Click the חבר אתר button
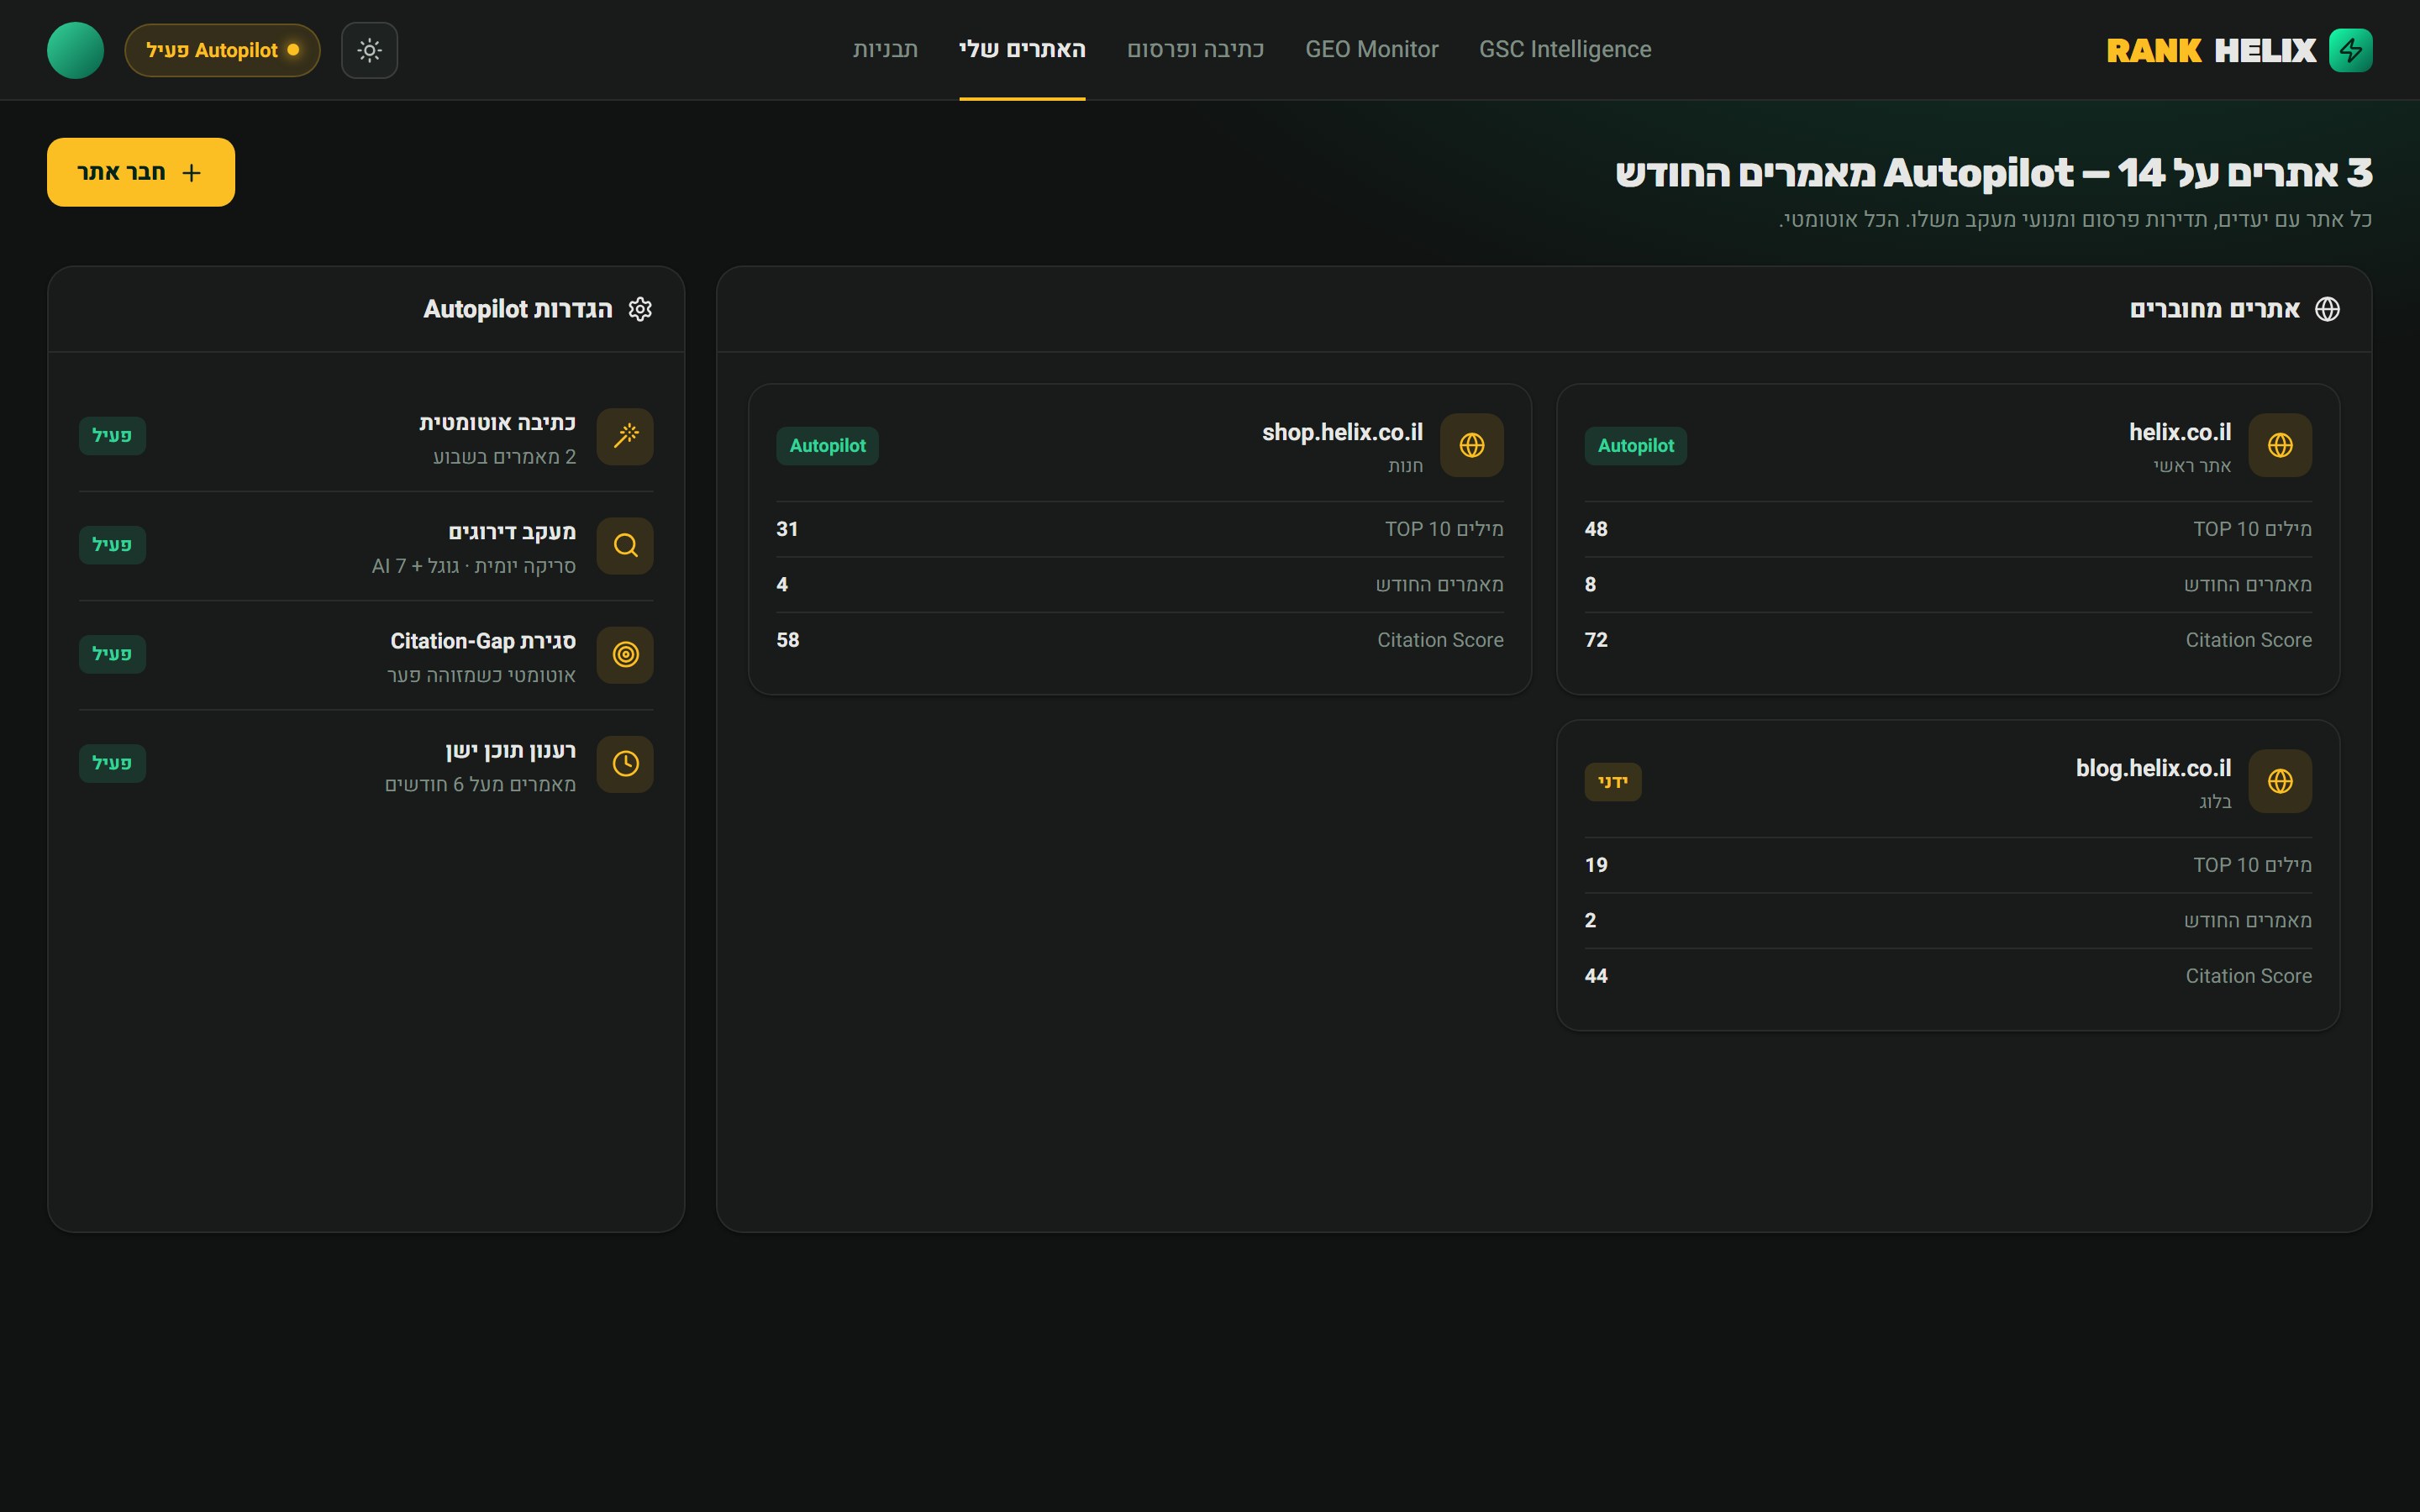This screenshot has width=2420, height=1512. coord(141,172)
